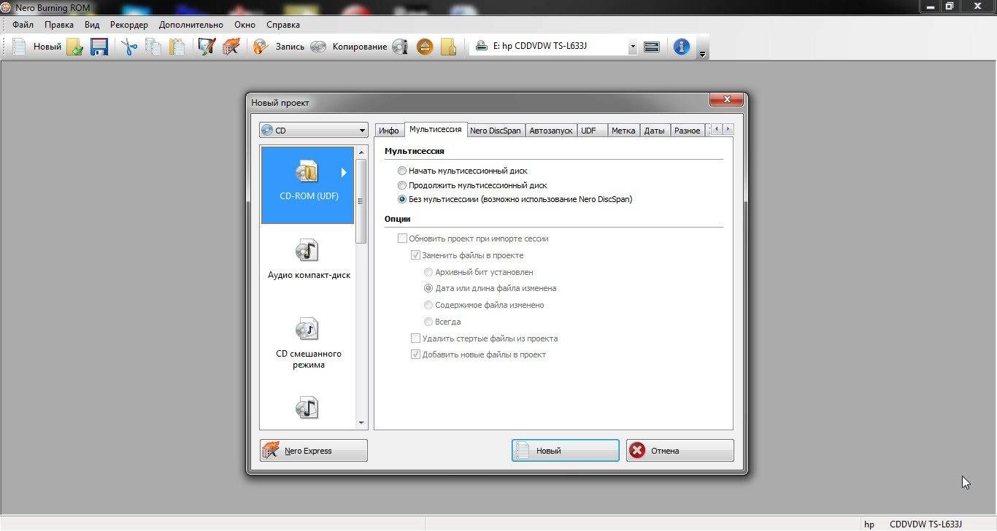Screen dimensions: 997x531
Task: Open the CD disc type dropdown
Action: [x=313, y=131]
